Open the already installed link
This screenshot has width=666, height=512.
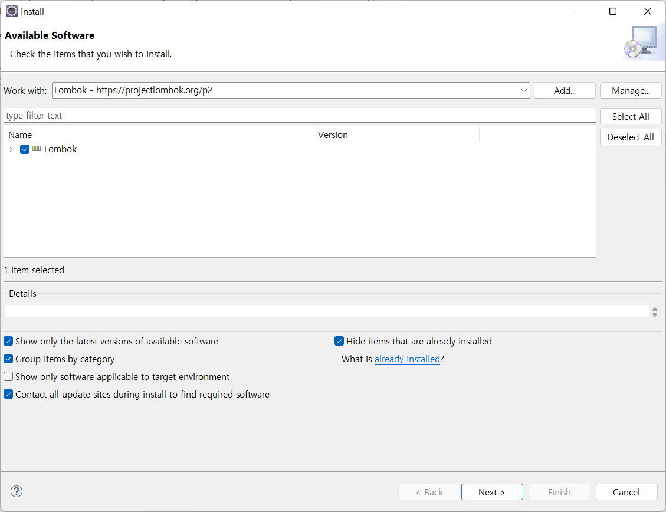pyautogui.click(x=407, y=359)
